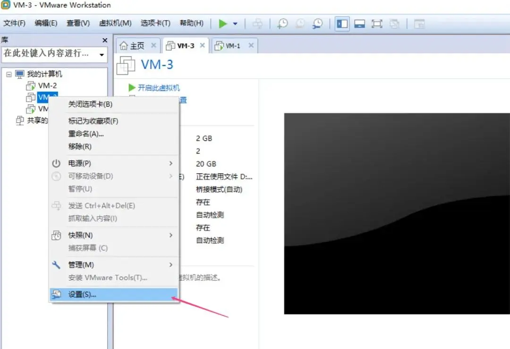This screenshot has width=510, height=349.
Task: Select 我的计算机 in the library tree
Action: point(44,74)
